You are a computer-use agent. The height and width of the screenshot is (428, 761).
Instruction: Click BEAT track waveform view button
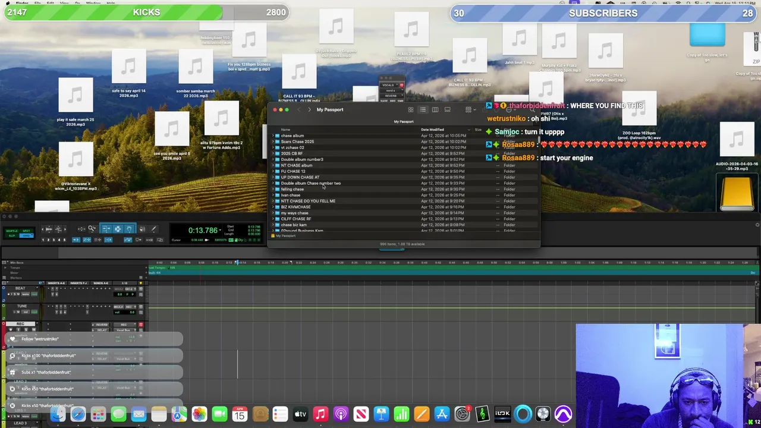coord(26,294)
